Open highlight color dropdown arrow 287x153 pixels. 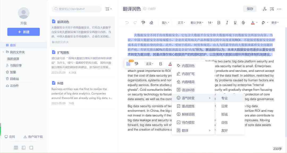[x=268, y=22]
